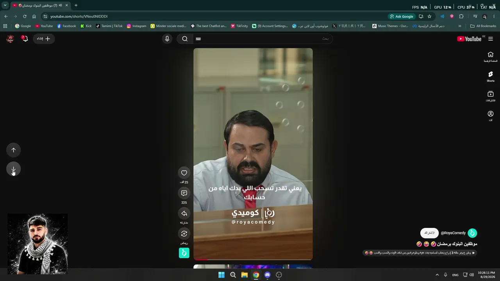Click the Create button with plus sign
This screenshot has width=500, height=281.
pyautogui.click(x=44, y=39)
